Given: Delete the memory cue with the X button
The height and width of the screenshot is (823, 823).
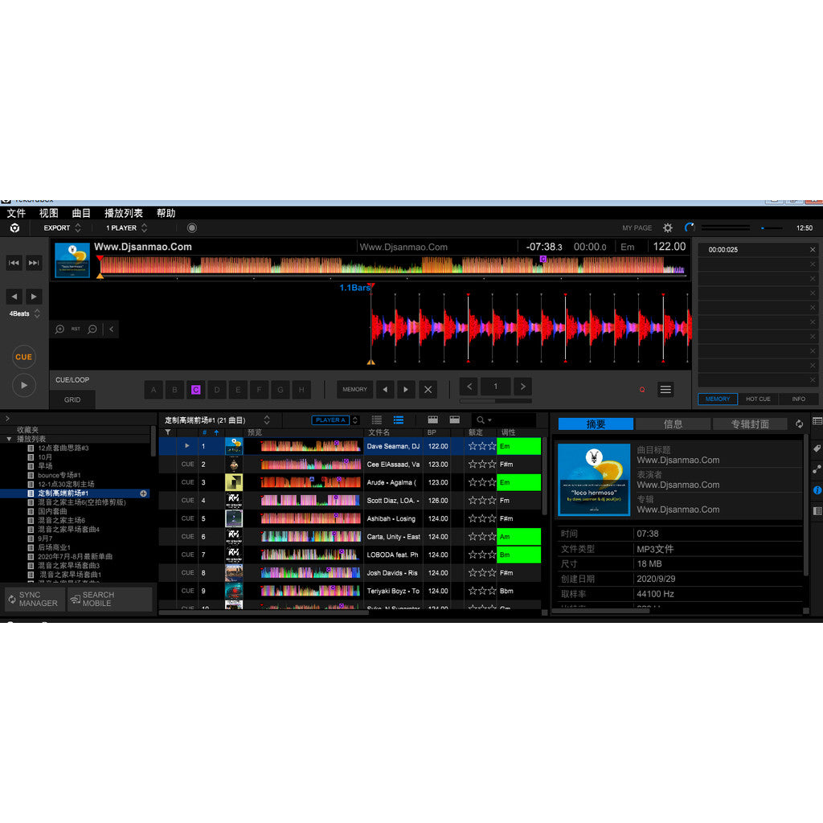Looking at the screenshot, I should tap(428, 390).
